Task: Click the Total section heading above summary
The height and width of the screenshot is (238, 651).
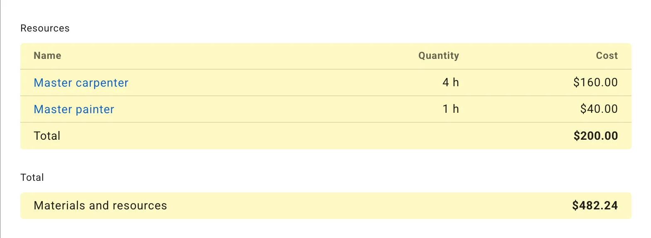Action: coord(32,177)
